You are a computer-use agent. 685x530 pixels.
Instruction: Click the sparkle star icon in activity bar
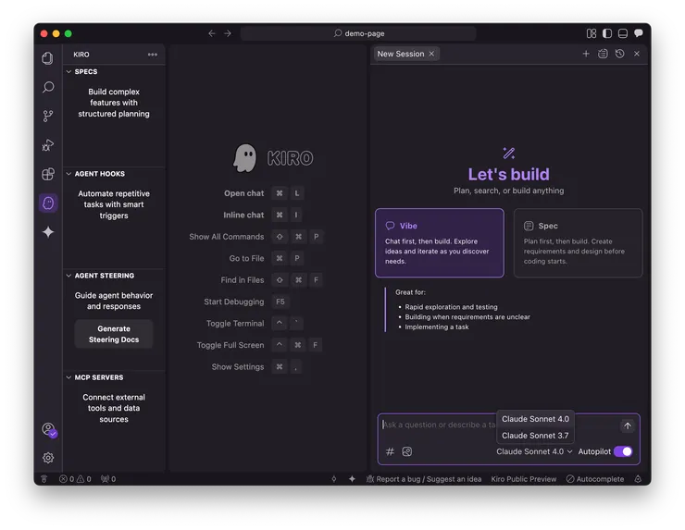click(48, 232)
